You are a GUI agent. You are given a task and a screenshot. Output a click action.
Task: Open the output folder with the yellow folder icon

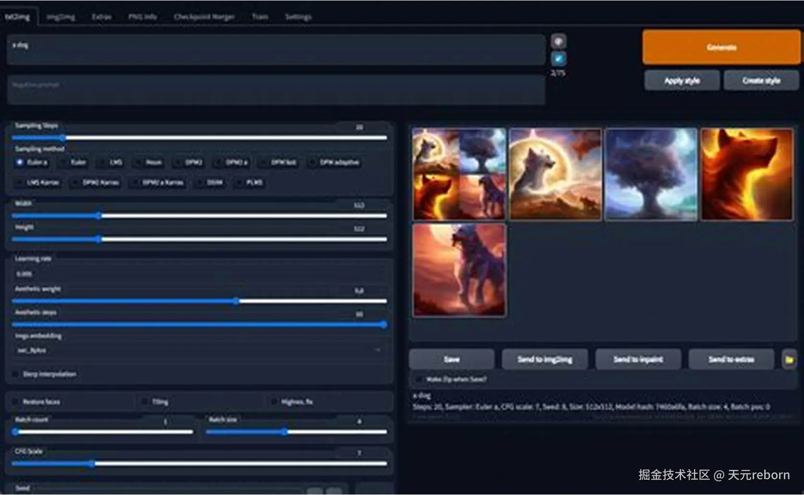click(789, 360)
